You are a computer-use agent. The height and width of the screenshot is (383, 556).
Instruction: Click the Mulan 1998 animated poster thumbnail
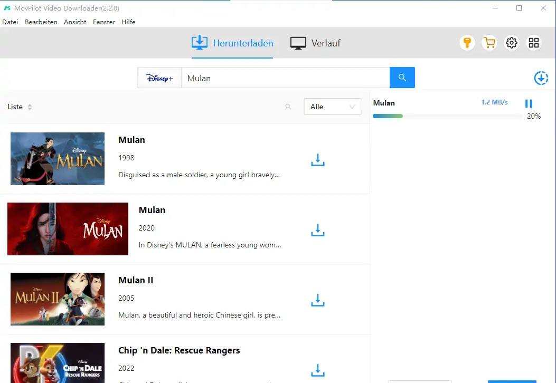(58, 159)
